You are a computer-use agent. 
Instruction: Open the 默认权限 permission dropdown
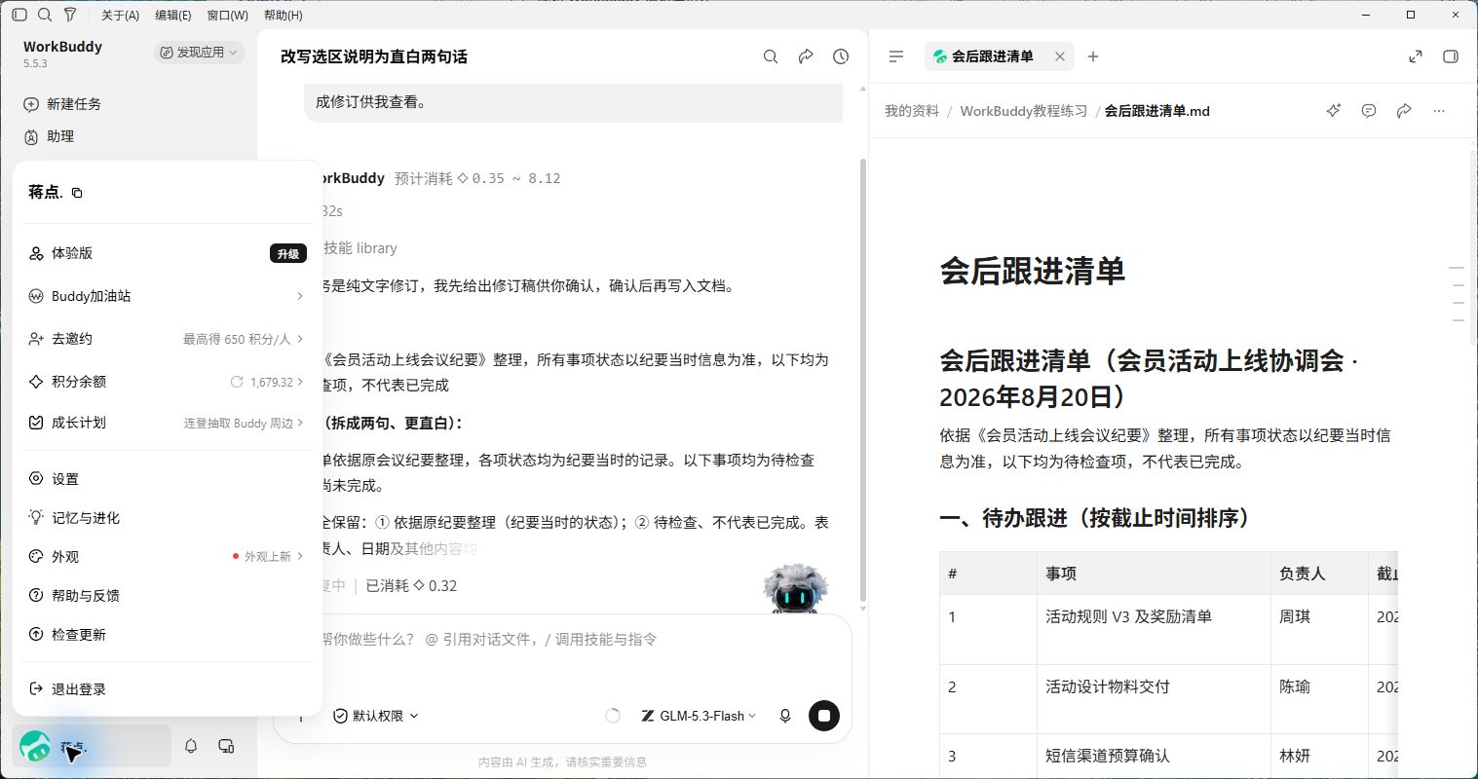point(376,716)
